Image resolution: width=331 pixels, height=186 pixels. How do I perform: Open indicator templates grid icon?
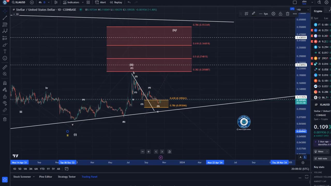tap(88, 2)
